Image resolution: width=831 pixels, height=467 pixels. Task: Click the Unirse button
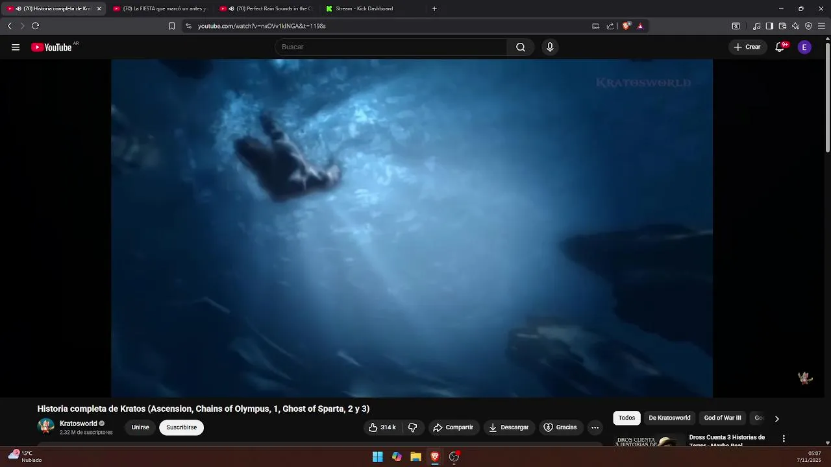tap(140, 427)
